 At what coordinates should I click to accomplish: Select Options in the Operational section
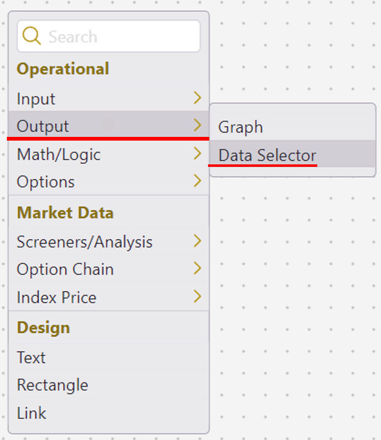tap(46, 182)
